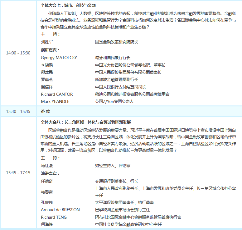This screenshot has width=242, height=230.
Task: Click on speaker Arnaud de BRESSON
Action: pos(60,210)
